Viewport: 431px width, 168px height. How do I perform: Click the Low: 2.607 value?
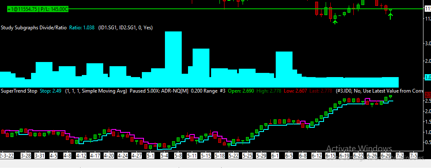295,91
